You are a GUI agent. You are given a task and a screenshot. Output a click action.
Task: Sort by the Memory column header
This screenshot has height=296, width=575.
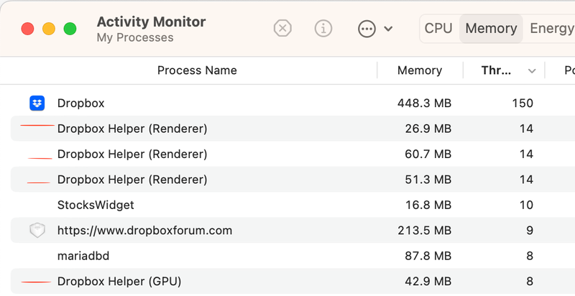(420, 70)
